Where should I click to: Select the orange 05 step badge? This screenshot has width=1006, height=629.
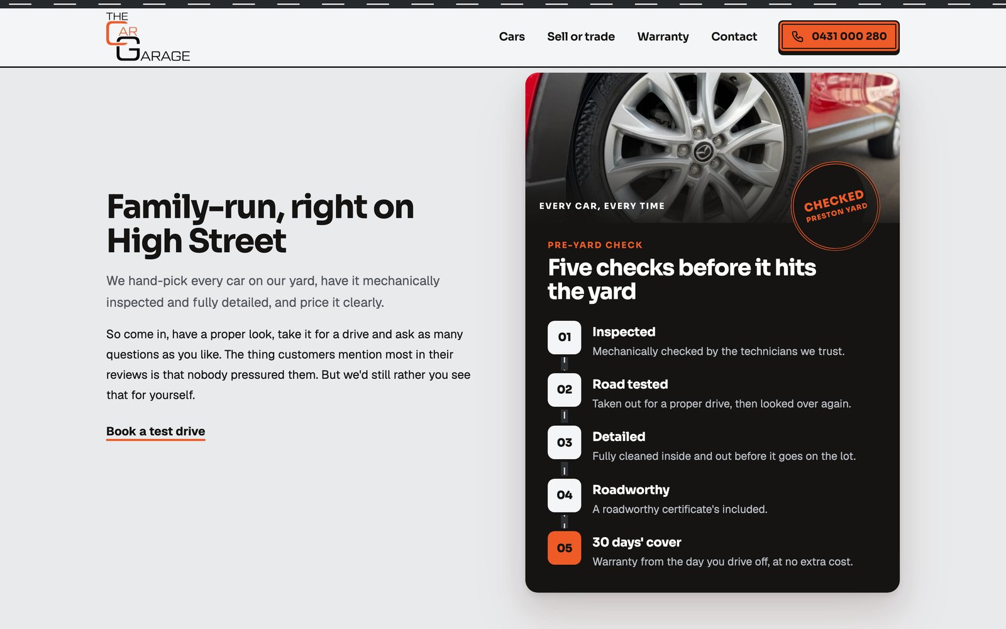pyautogui.click(x=564, y=548)
